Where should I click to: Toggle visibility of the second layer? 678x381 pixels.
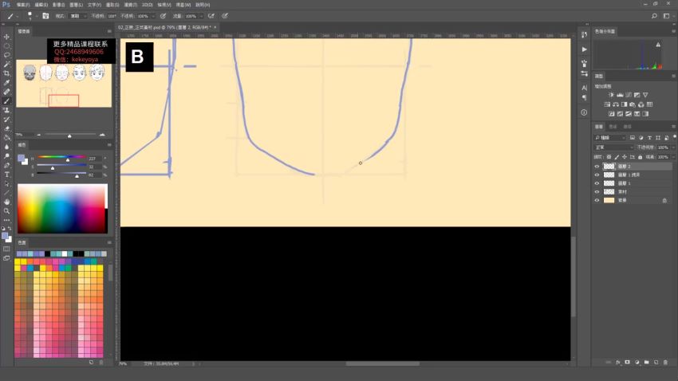597,175
